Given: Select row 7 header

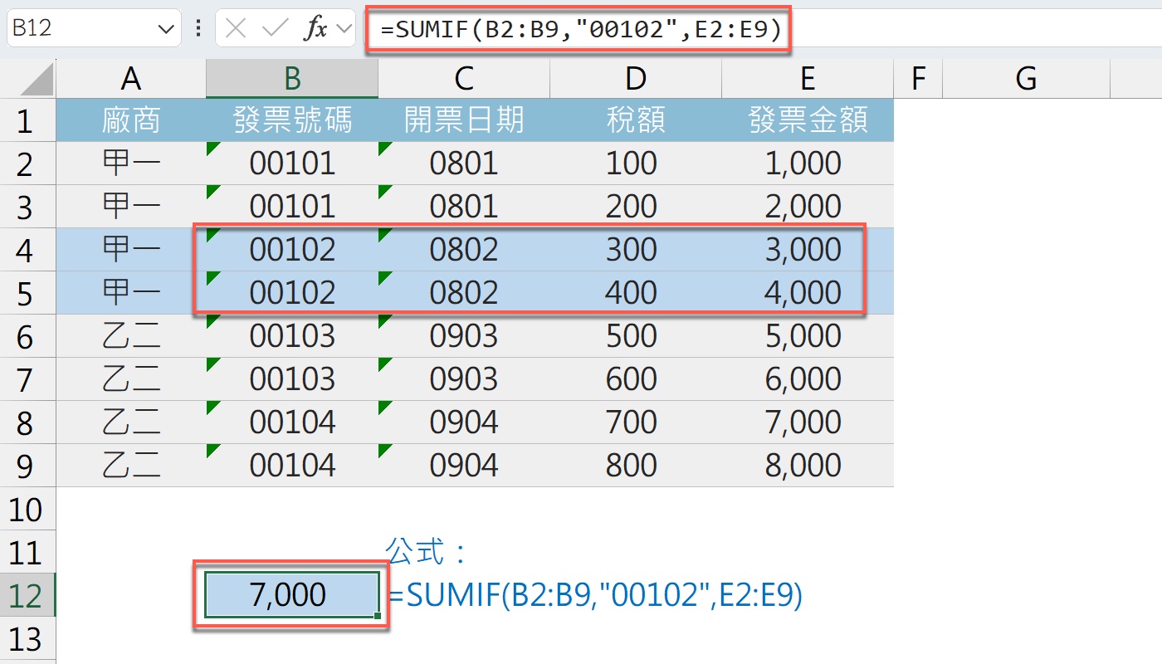Looking at the screenshot, I should (x=27, y=379).
